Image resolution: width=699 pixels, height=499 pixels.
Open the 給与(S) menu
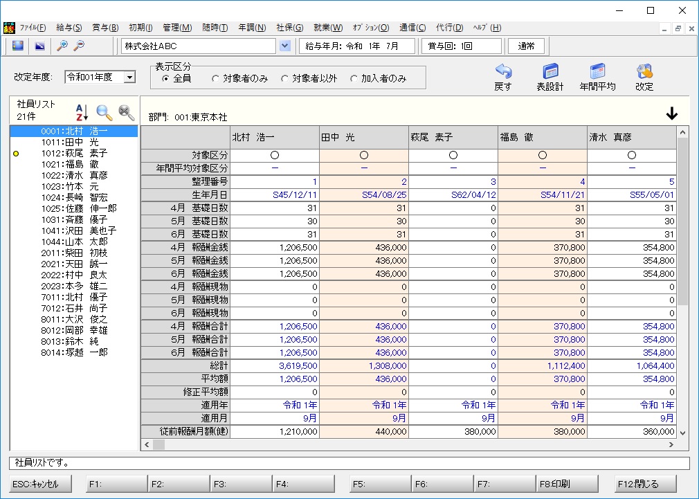click(x=69, y=28)
